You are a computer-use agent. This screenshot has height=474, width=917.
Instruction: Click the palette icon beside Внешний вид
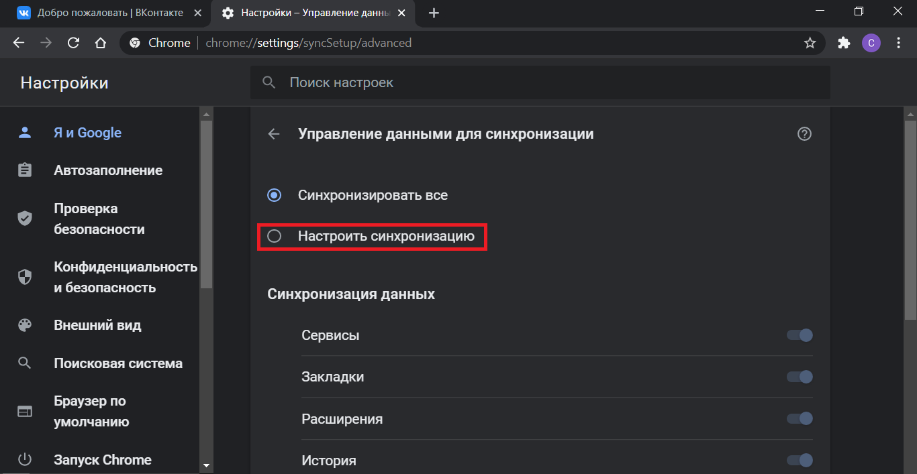(25, 325)
